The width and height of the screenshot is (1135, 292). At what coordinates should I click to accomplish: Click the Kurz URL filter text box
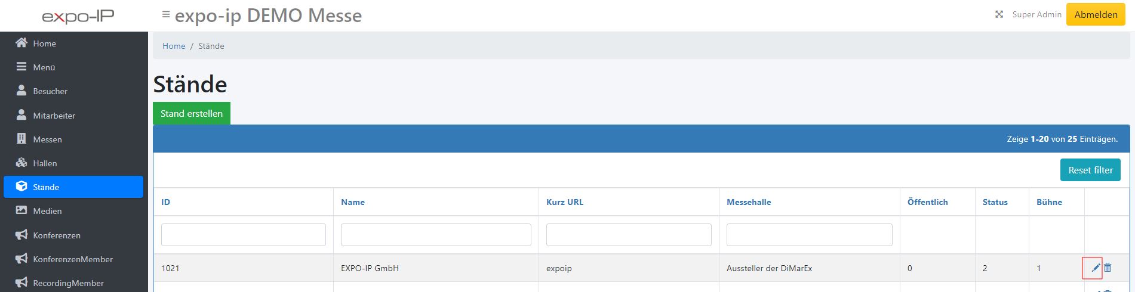pos(629,235)
